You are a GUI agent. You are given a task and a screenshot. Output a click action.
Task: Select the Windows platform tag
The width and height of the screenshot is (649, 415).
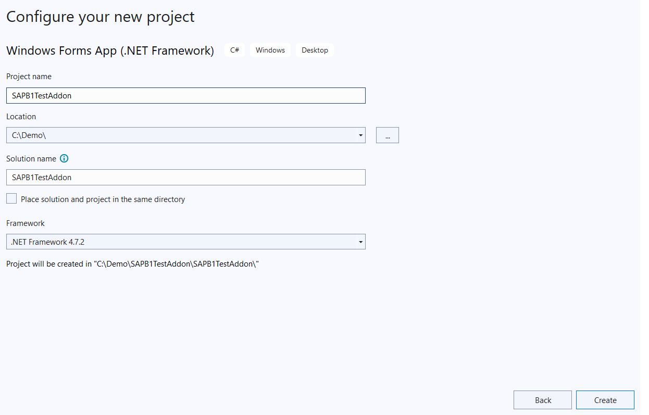[x=270, y=50]
